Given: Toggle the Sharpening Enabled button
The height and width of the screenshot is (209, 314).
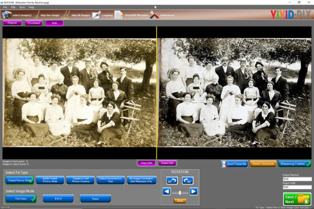Looking at the screenshot, I should tap(295, 164).
